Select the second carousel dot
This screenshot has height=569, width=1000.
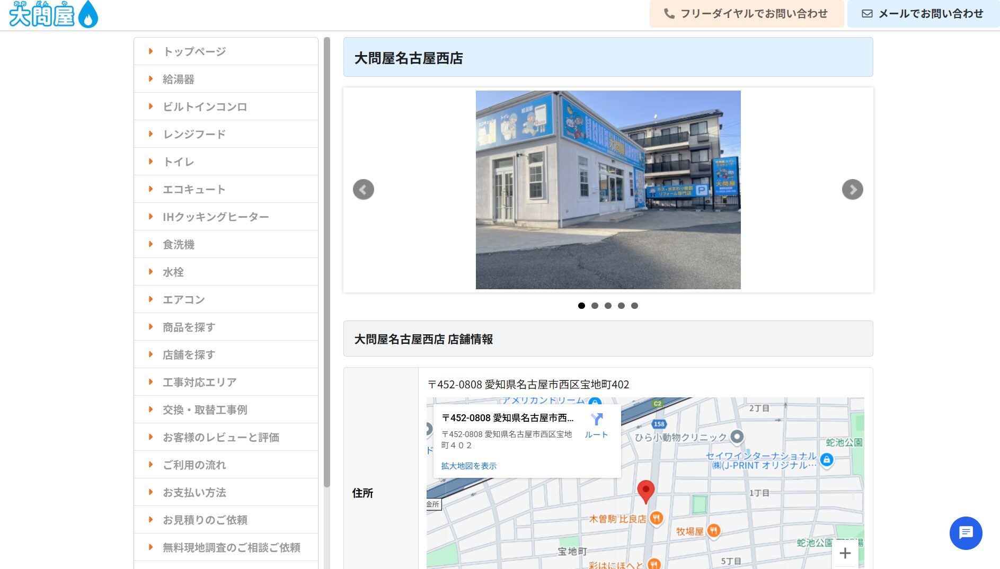click(595, 306)
